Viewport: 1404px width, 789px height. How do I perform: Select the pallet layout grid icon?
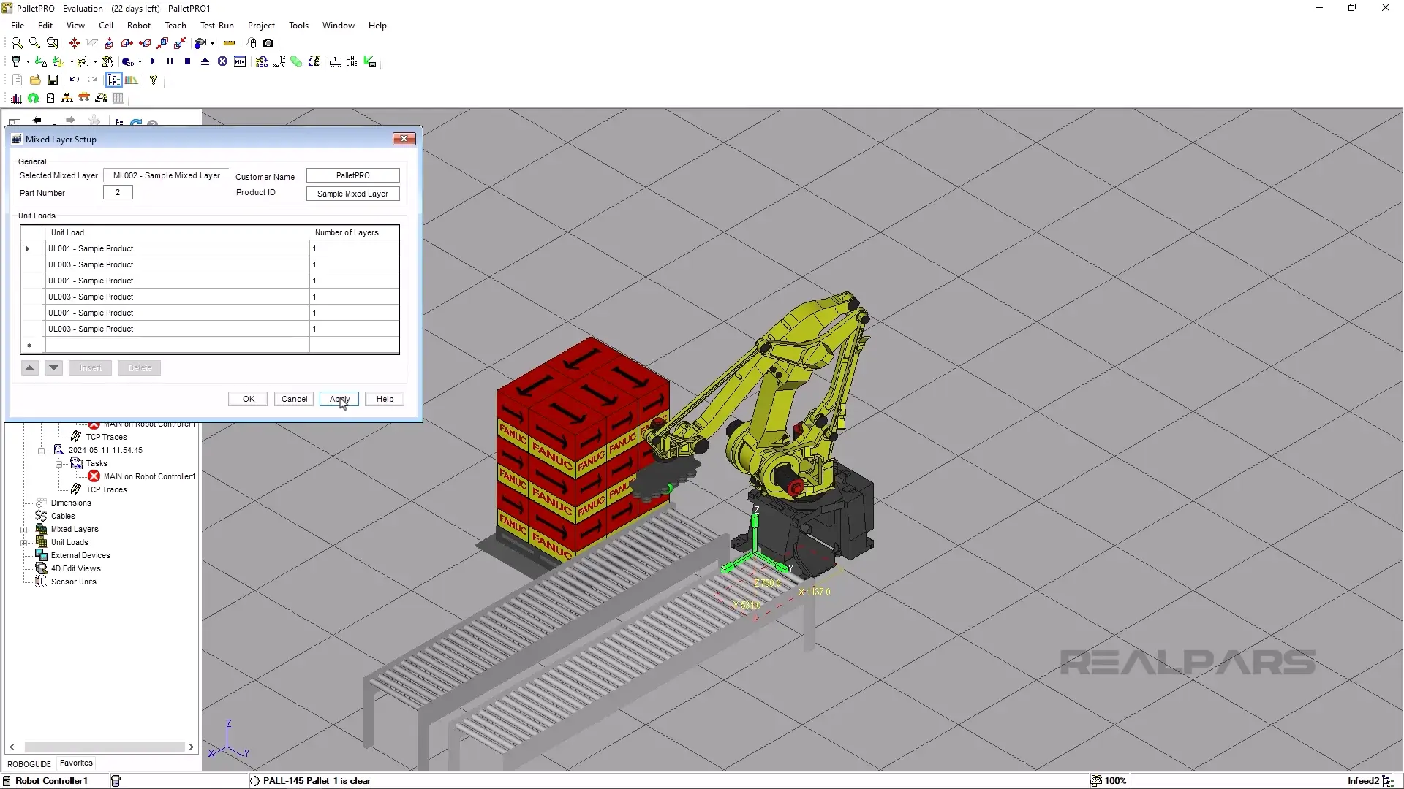click(x=118, y=97)
